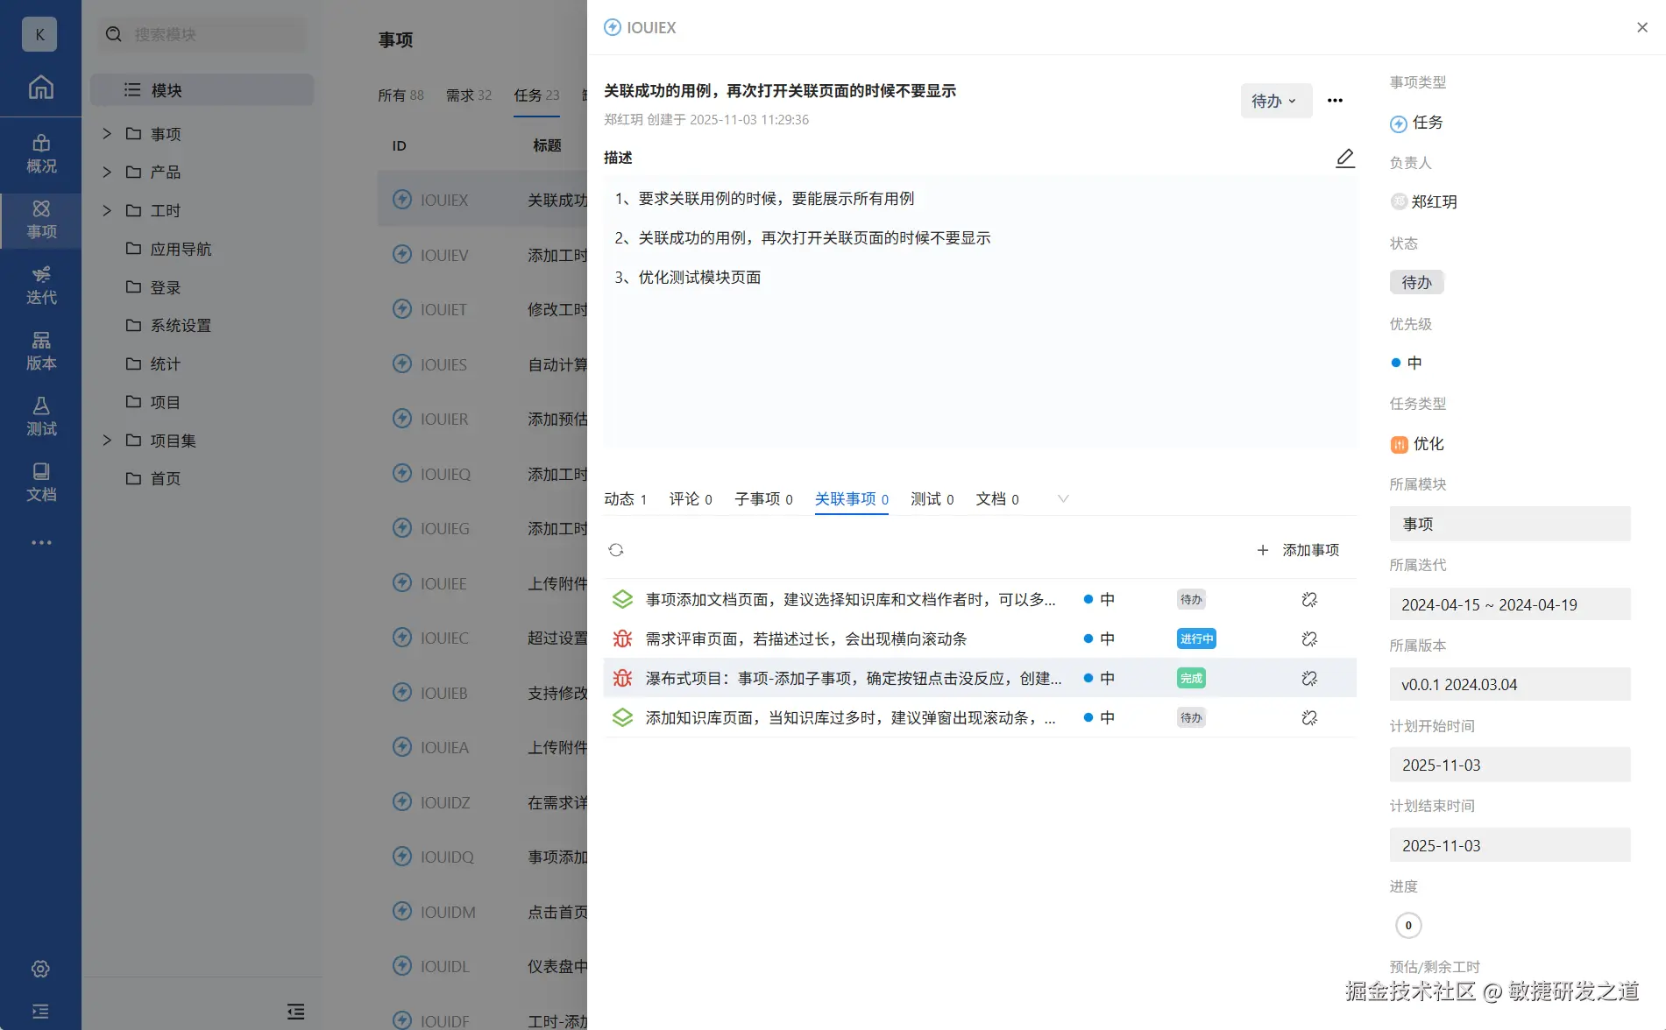Expand the 项目集 module folder
Screen dimensions: 1666x1030
(107, 441)
